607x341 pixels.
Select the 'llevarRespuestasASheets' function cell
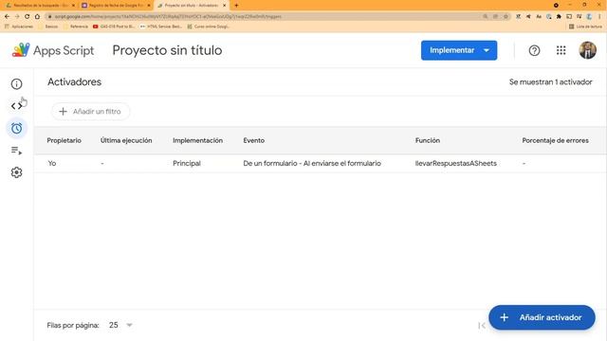(455, 163)
